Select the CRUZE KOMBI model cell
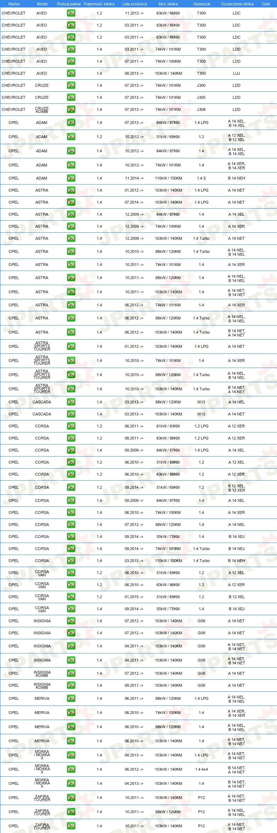The image size is (277, 833). click(42, 110)
